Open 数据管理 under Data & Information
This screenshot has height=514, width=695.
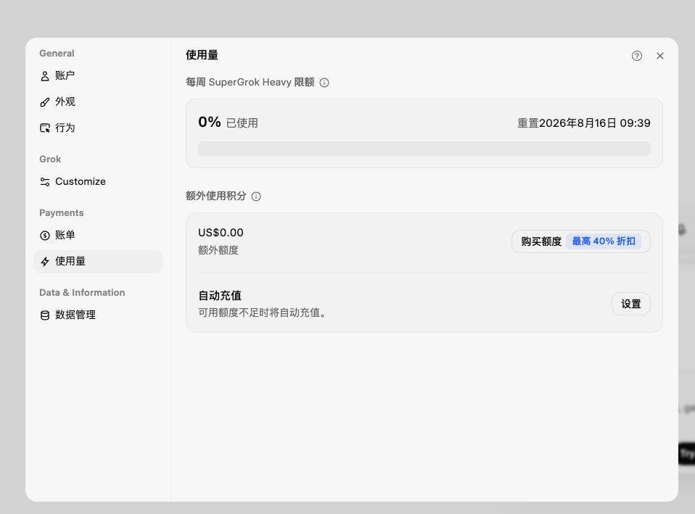coord(98,315)
